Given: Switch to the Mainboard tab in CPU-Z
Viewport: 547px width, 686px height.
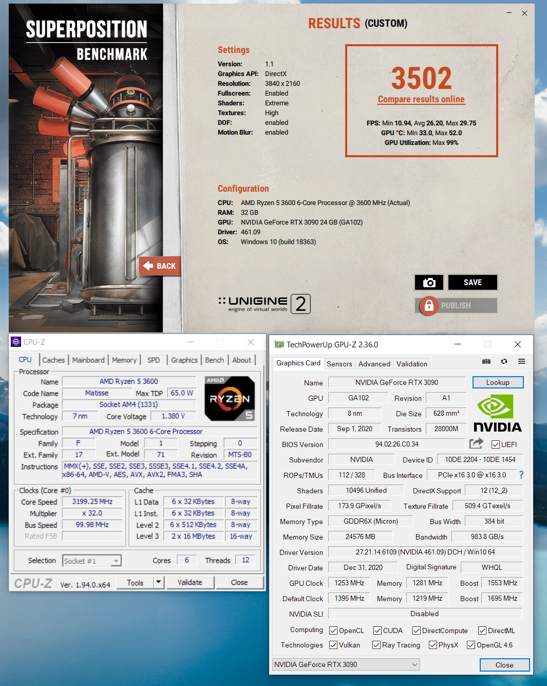Looking at the screenshot, I should (x=88, y=360).
